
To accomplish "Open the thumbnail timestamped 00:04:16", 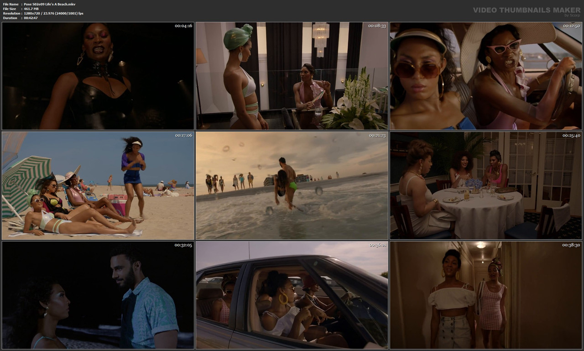I will (x=98, y=76).
